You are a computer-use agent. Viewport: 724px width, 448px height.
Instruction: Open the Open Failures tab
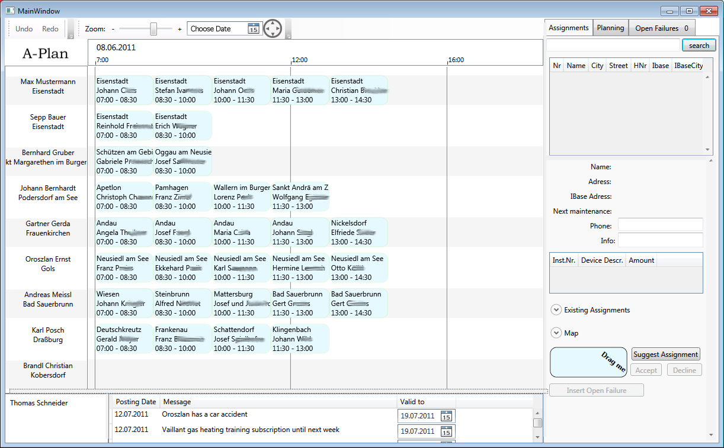pos(661,28)
